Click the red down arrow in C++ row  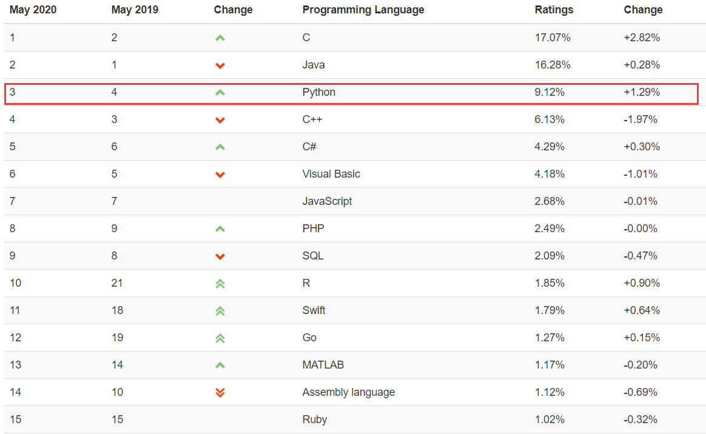pyautogui.click(x=220, y=120)
